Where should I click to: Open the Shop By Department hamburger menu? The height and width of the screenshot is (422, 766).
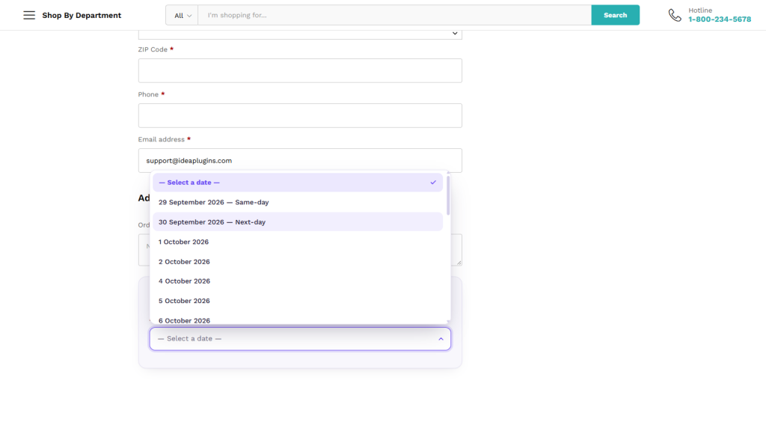pos(29,15)
